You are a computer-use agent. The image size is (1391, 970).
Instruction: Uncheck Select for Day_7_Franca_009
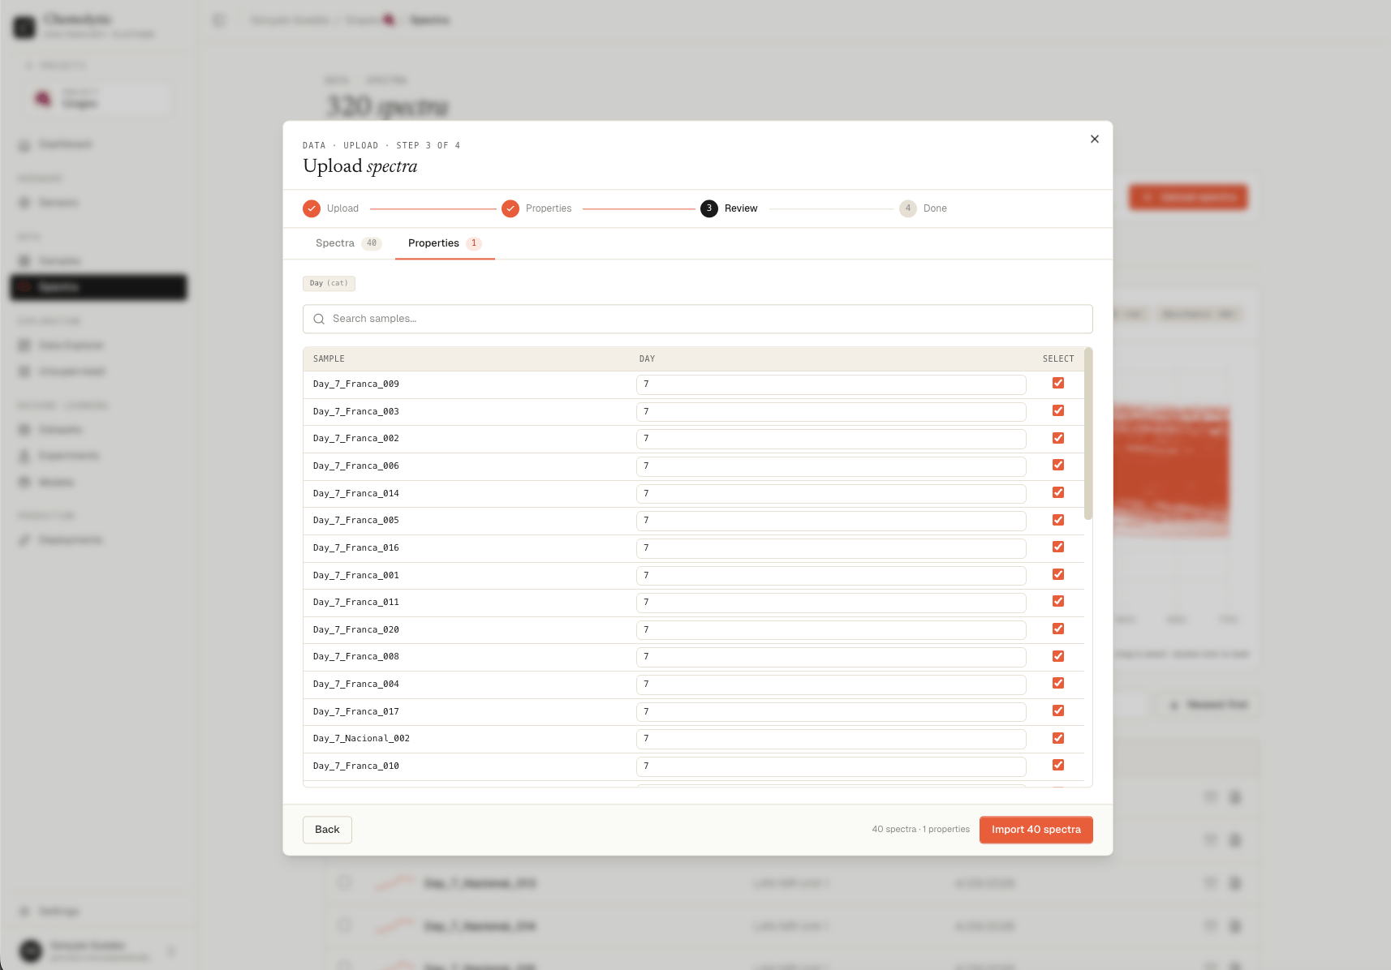1058,383
